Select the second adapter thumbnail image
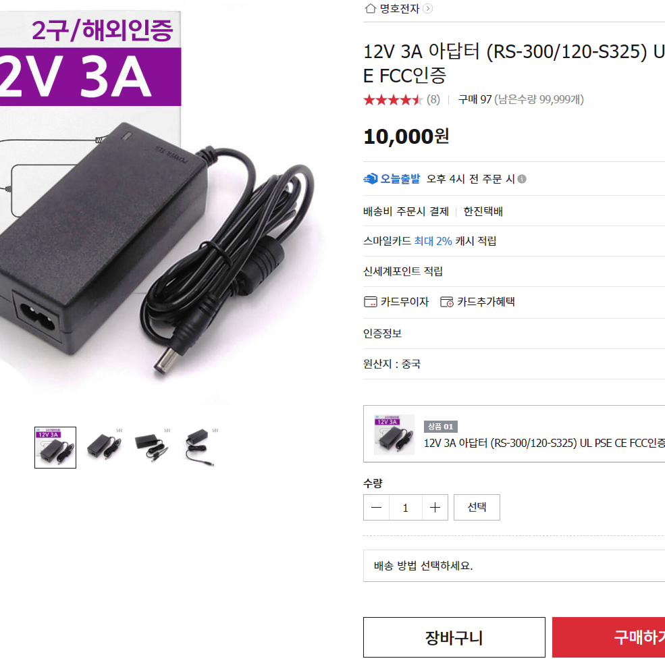 105,448
